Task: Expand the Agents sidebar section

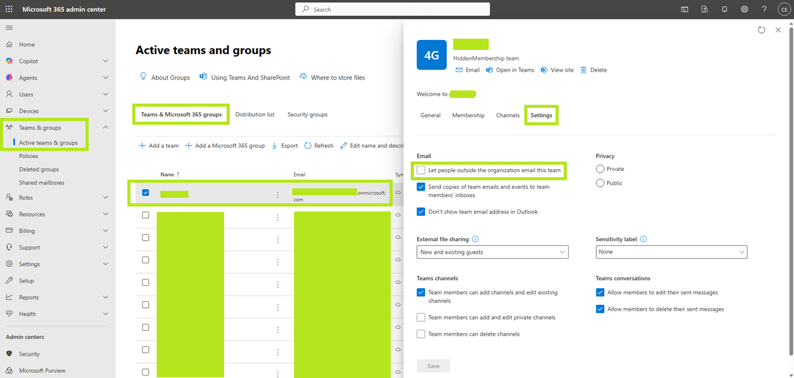Action: click(105, 77)
